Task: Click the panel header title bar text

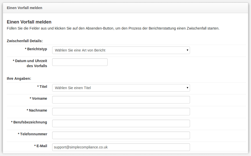Action: pos(24,8)
